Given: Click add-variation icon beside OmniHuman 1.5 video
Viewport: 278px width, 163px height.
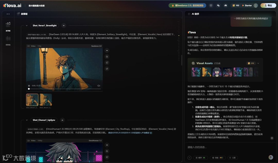Looking at the screenshot, I should (x=107, y=157).
